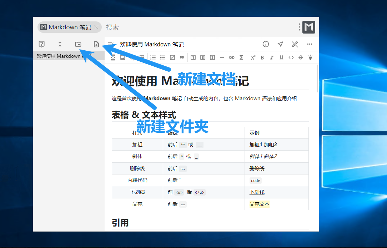
Task: Insert an image into the note
Action: (122, 57)
